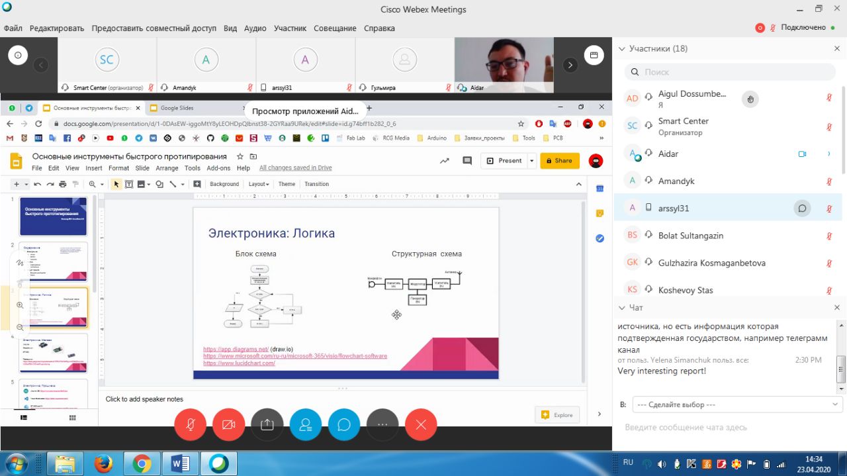Screen dimensions: 847x476
Task: Click the share content button in Webex controls
Action: [x=267, y=425]
